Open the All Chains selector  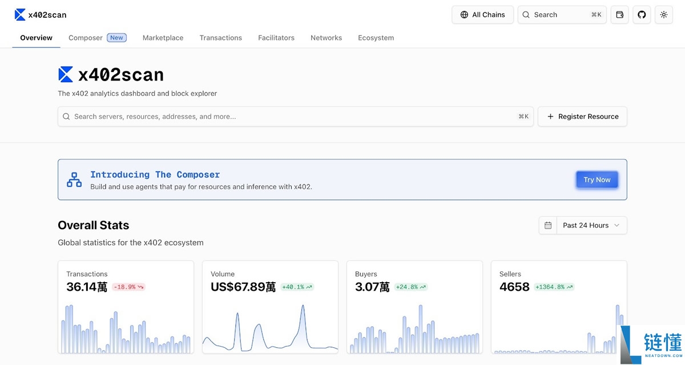pos(482,15)
